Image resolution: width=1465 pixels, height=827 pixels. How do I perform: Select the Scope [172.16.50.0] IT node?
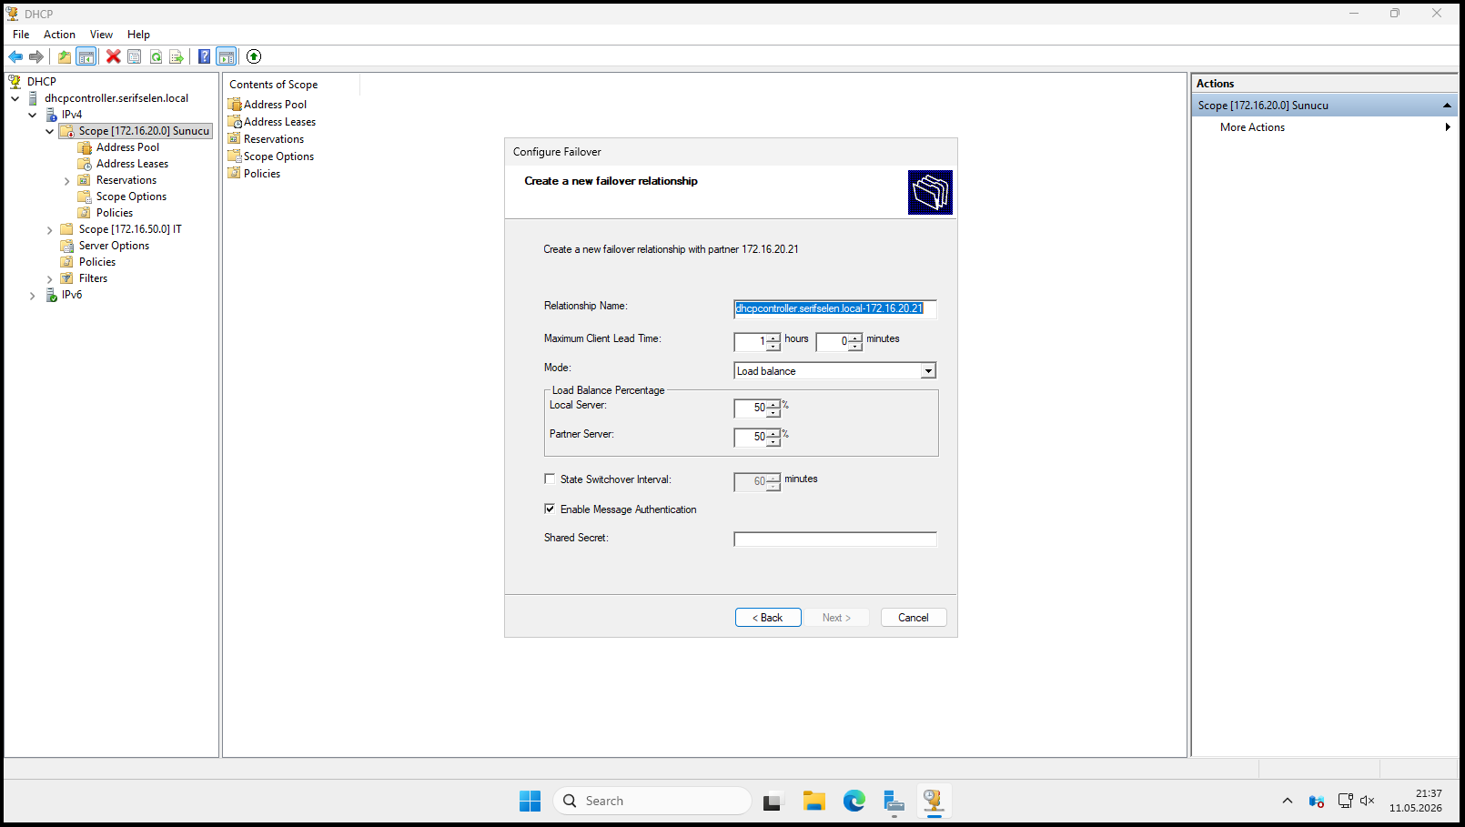pos(130,229)
